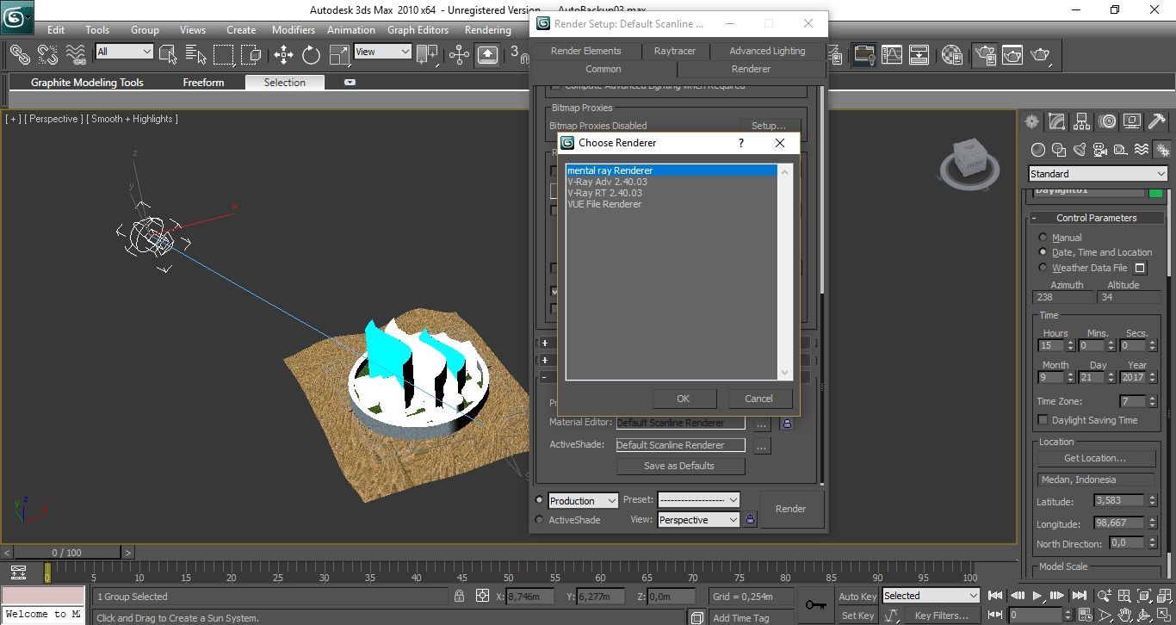Open the Material Editor icon

pyautogui.click(x=951, y=55)
